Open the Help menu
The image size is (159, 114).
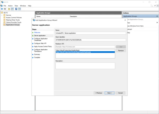(x=29, y=6)
